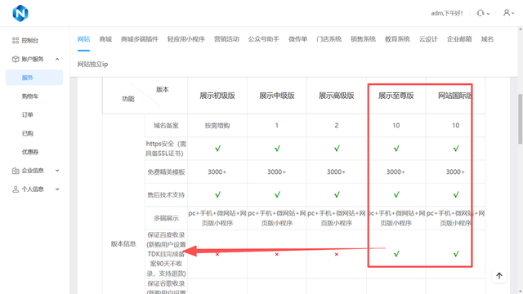Screen dimensions: 523x294
Task: Expand the 企业信息 sidebar section
Action: point(57,171)
